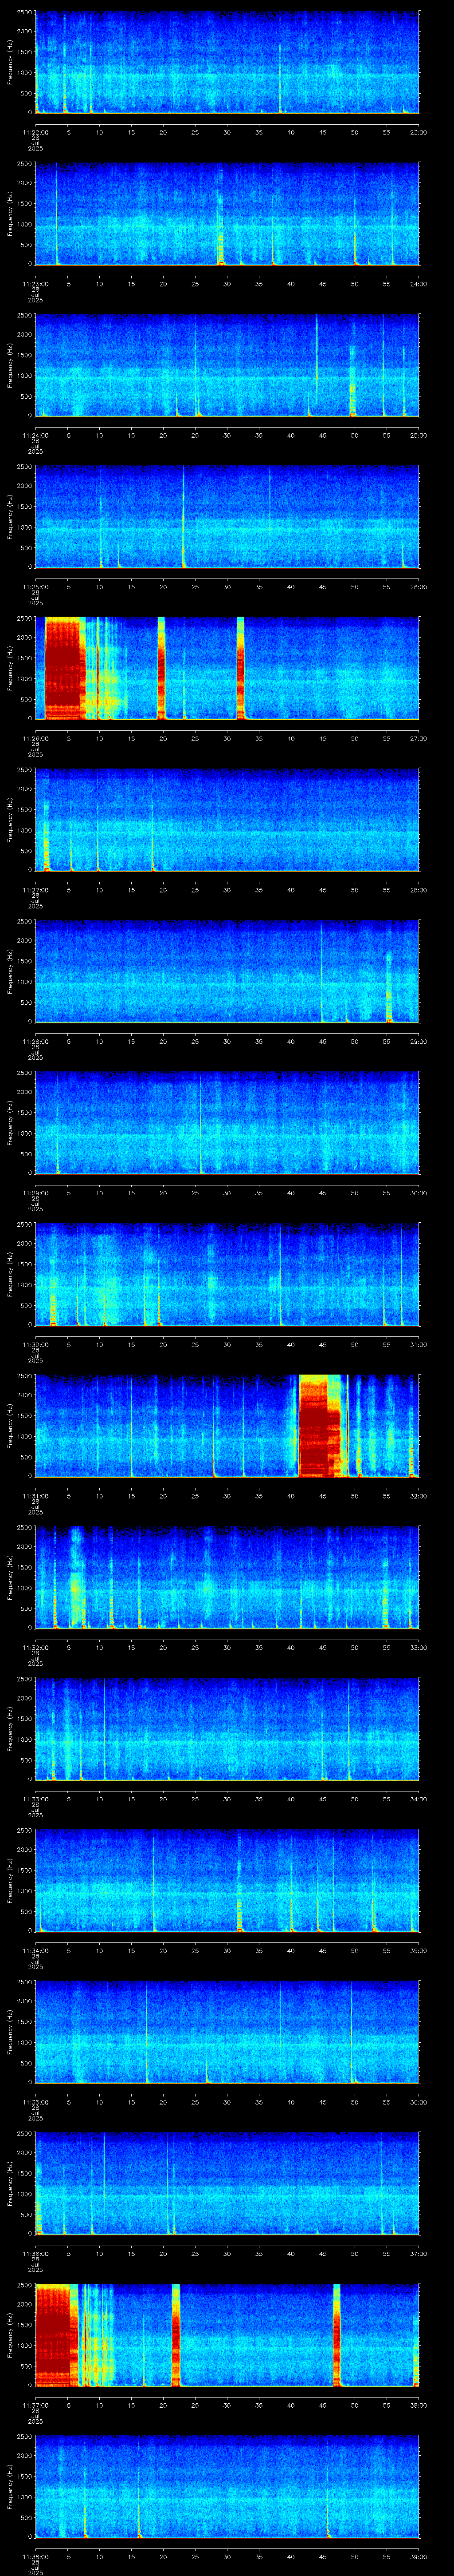Screen dimensions: 454x2576
Task: Open the 11:27:00 spectrogram panel
Action: pos(227,820)
